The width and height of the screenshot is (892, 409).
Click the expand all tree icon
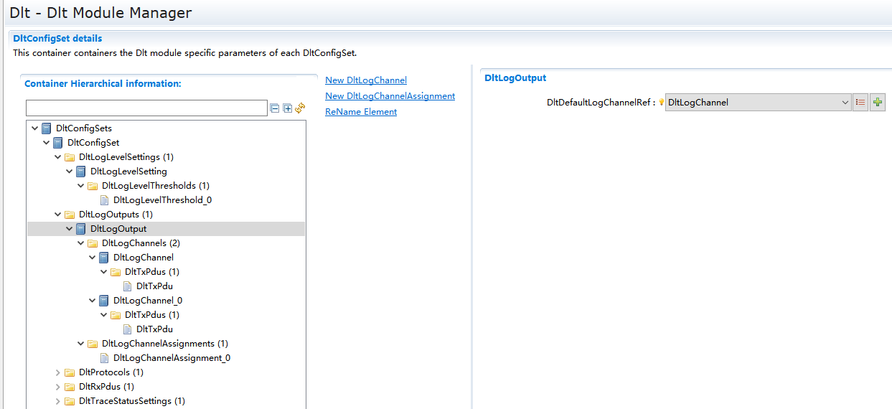coord(287,108)
